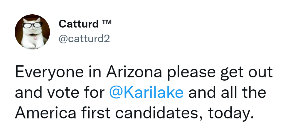Open the @Karilake mention link
Viewport: 288px width, 136px height.
pyautogui.click(x=146, y=92)
